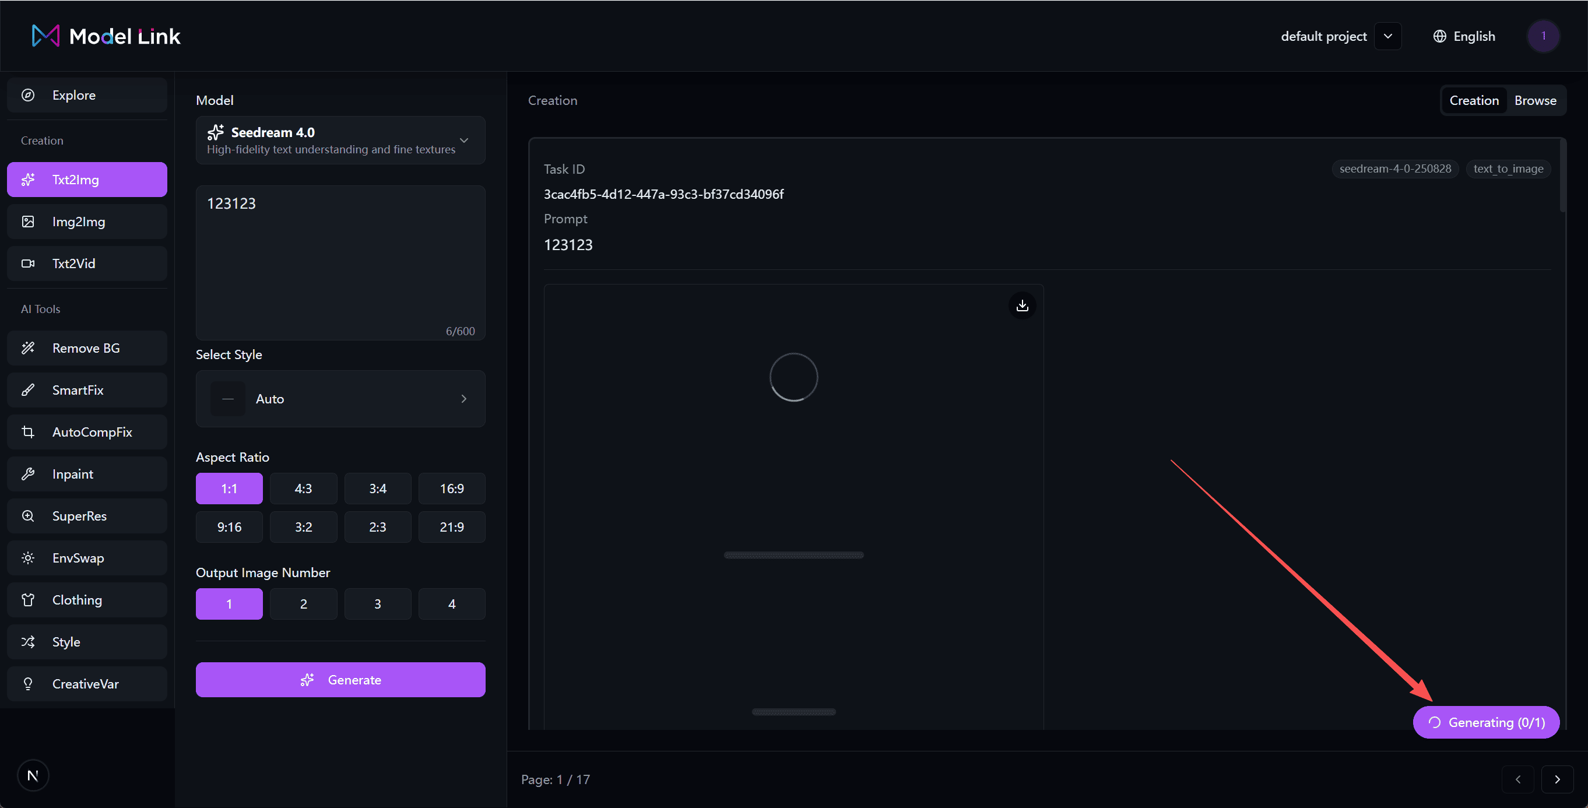Open the Img2Img tool
Screen dimensions: 1588x808
86,222
